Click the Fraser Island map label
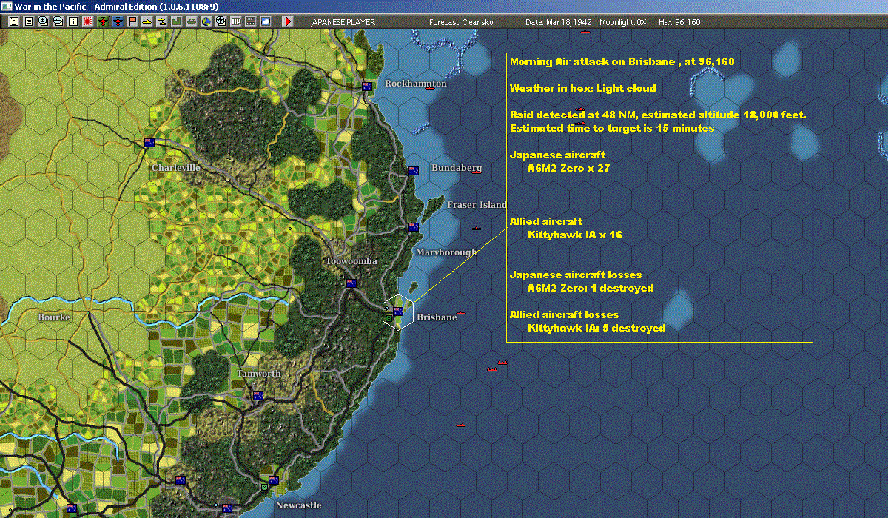 point(477,205)
